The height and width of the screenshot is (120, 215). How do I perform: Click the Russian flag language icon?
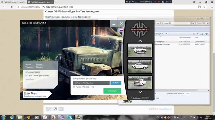[121, 30]
